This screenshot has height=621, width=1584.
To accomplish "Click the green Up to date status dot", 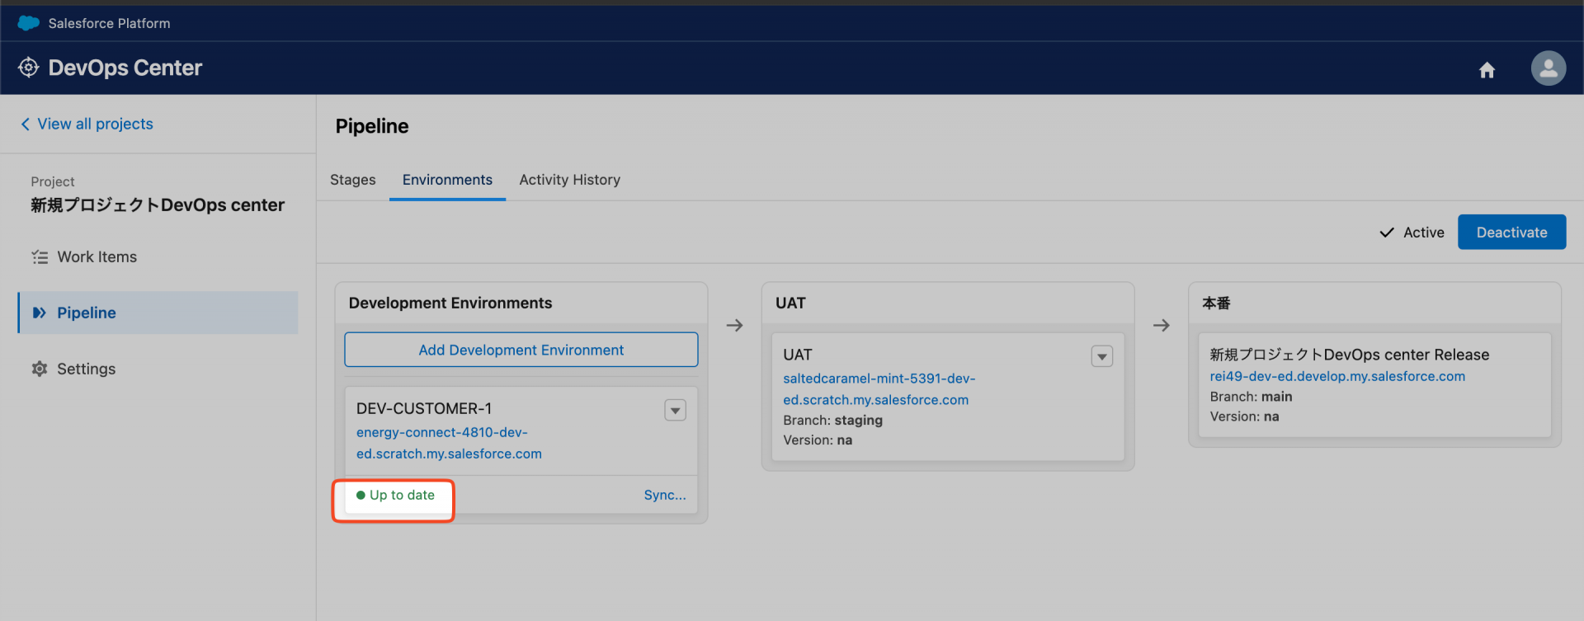I will click(361, 496).
